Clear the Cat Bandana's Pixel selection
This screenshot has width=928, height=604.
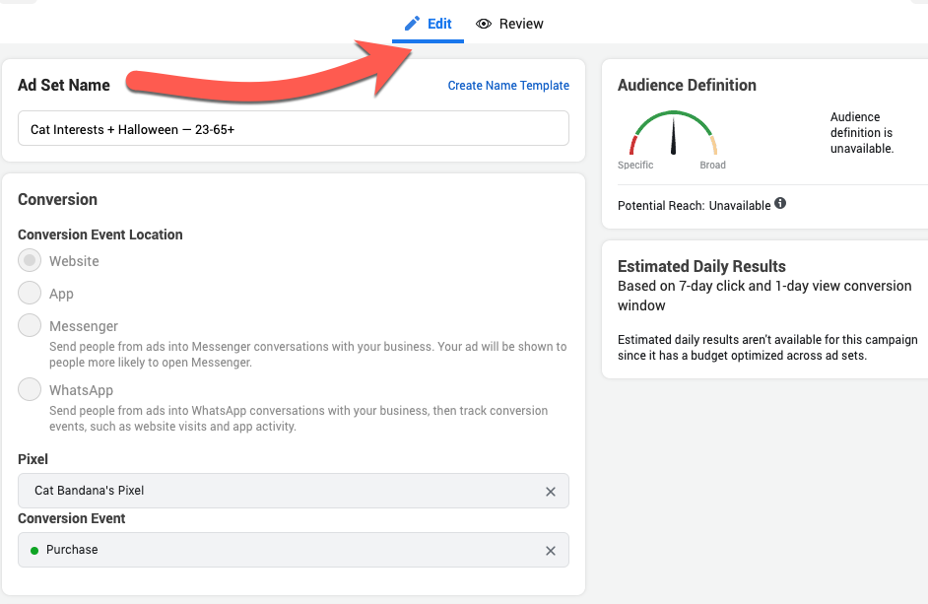tap(551, 492)
